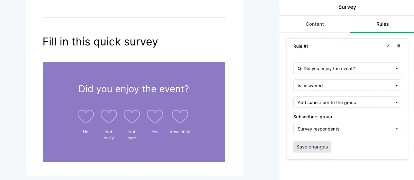Image resolution: width=414 pixels, height=180 pixels.
Task: Open the question selection dropdown
Action: point(347,68)
